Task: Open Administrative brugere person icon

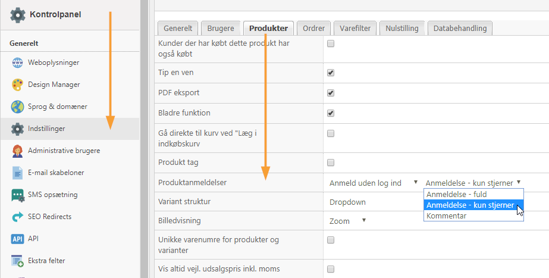Action: 17,151
